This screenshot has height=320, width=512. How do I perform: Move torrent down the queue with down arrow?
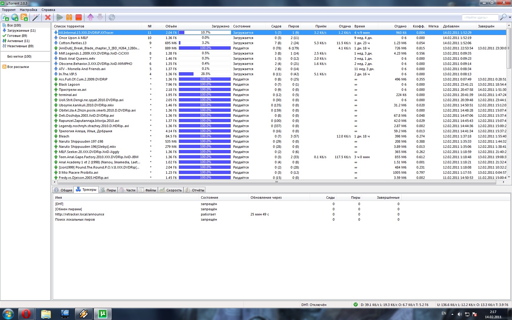[100, 17]
